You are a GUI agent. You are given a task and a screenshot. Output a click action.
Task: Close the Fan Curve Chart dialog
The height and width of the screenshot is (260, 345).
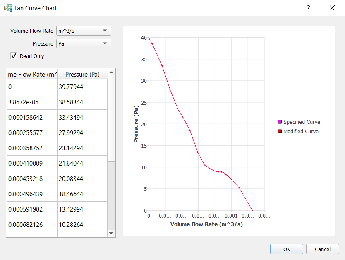(x=332, y=8)
